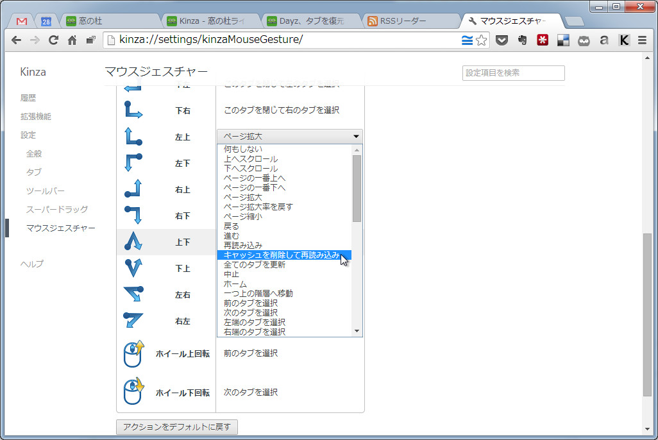Bookmark this page with the star icon

point(482,40)
